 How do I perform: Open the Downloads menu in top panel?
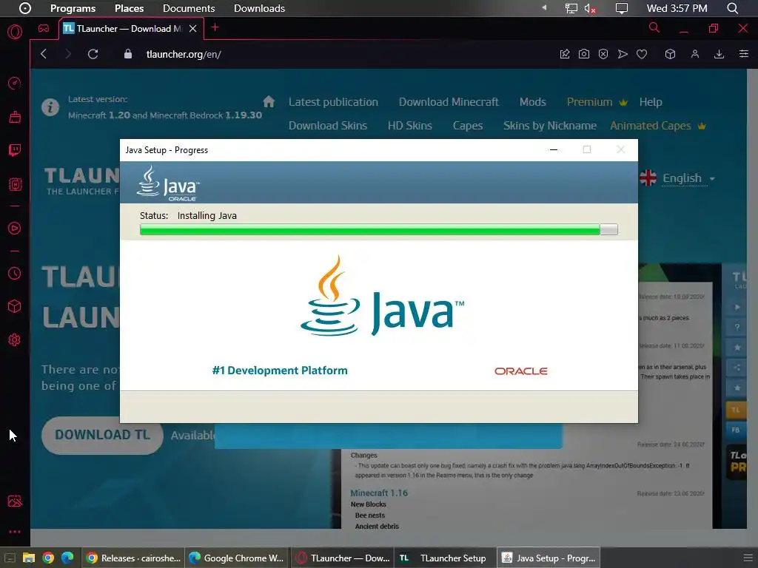coord(259,8)
